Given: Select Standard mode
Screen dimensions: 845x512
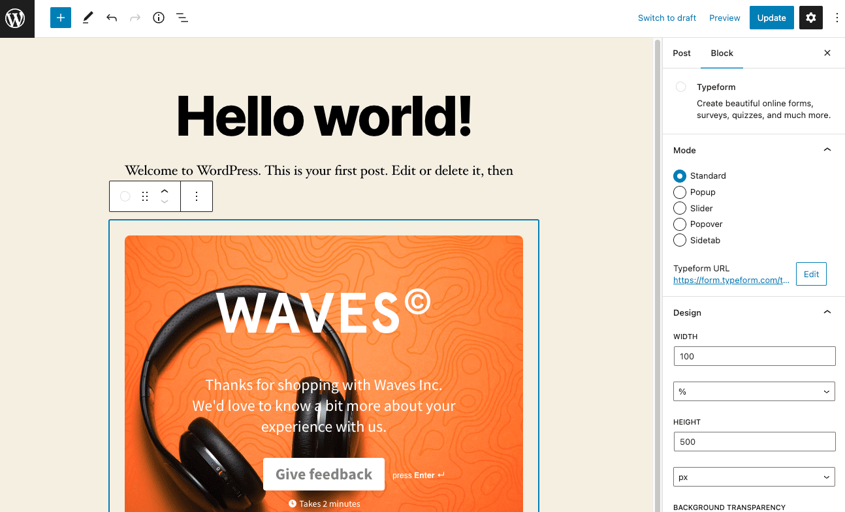Looking at the screenshot, I should click(680, 176).
